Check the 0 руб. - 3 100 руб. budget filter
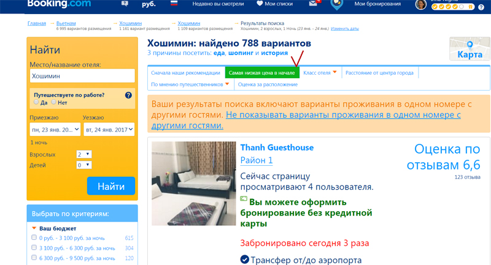The image size is (491, 265). coord(34,237)
